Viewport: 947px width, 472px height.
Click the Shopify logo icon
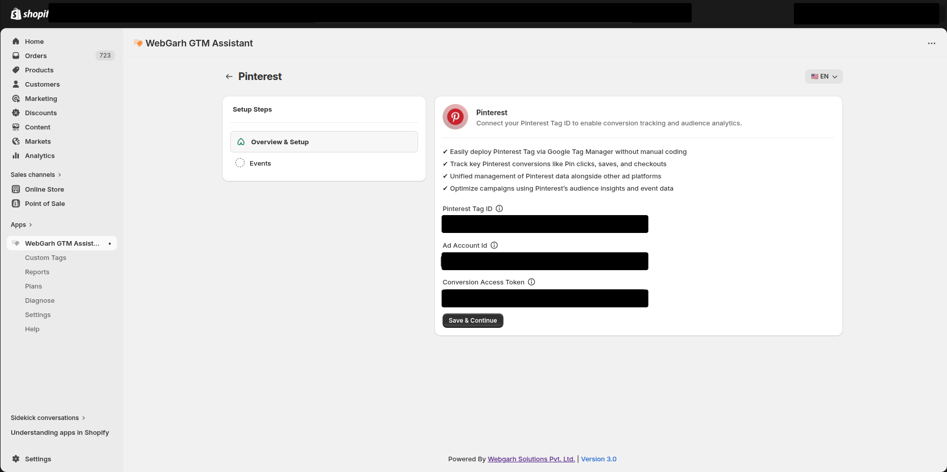[16, 13]
